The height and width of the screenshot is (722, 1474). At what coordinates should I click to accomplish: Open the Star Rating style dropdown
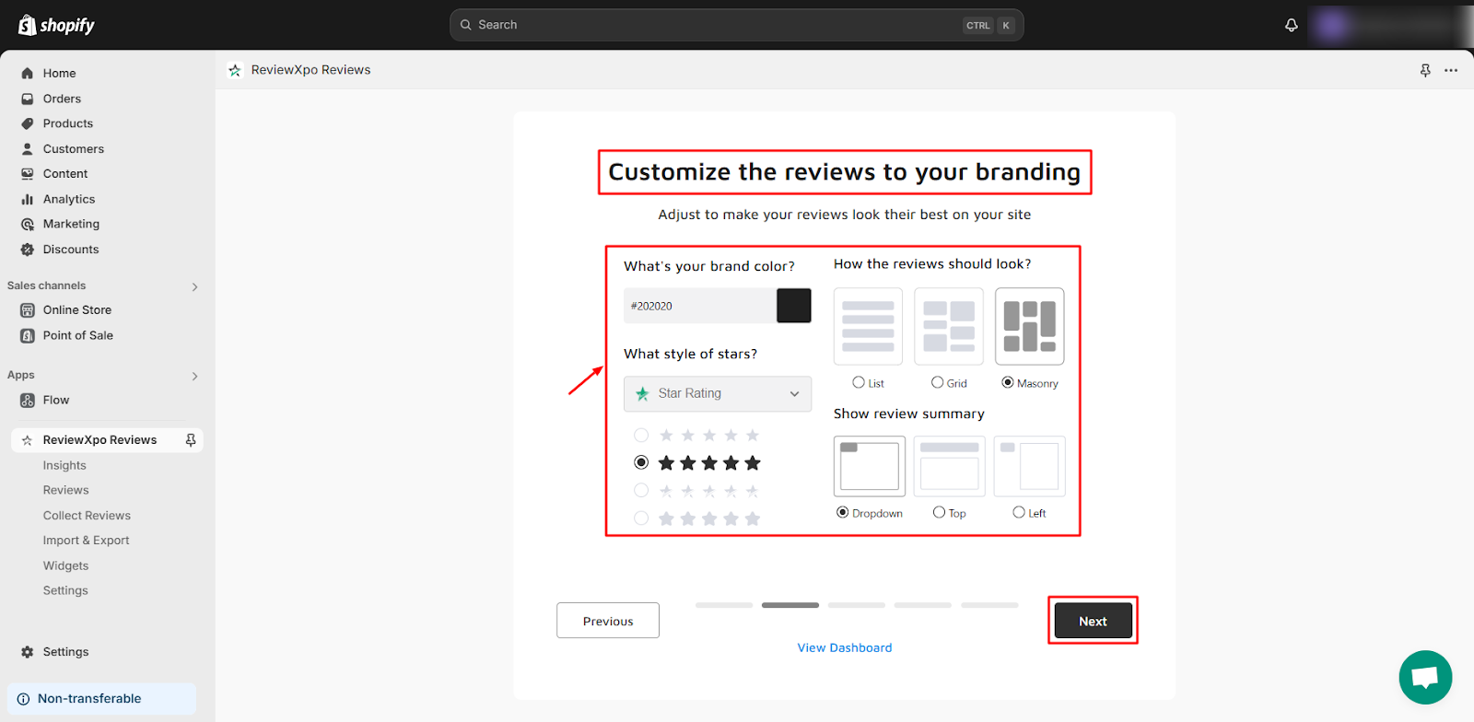tap(718, 393)
